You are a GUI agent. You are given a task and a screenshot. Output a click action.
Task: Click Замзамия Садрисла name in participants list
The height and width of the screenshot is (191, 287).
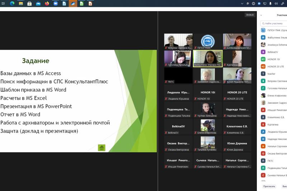click(x=277, y=103)
